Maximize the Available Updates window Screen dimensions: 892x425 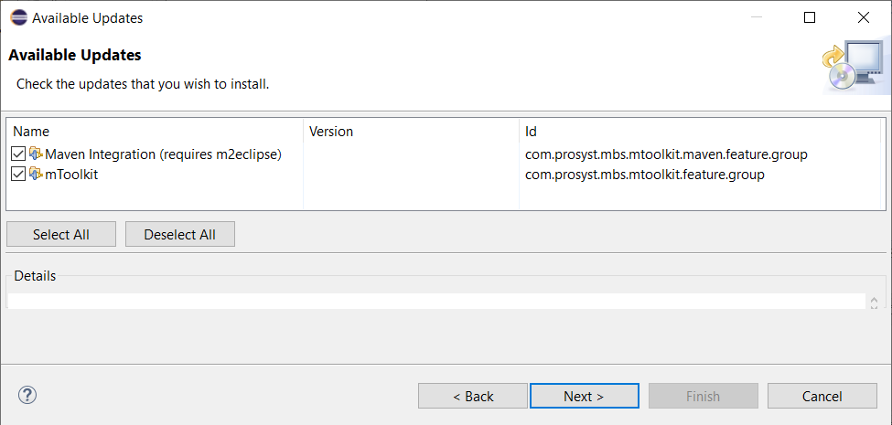tap(810, 17)
